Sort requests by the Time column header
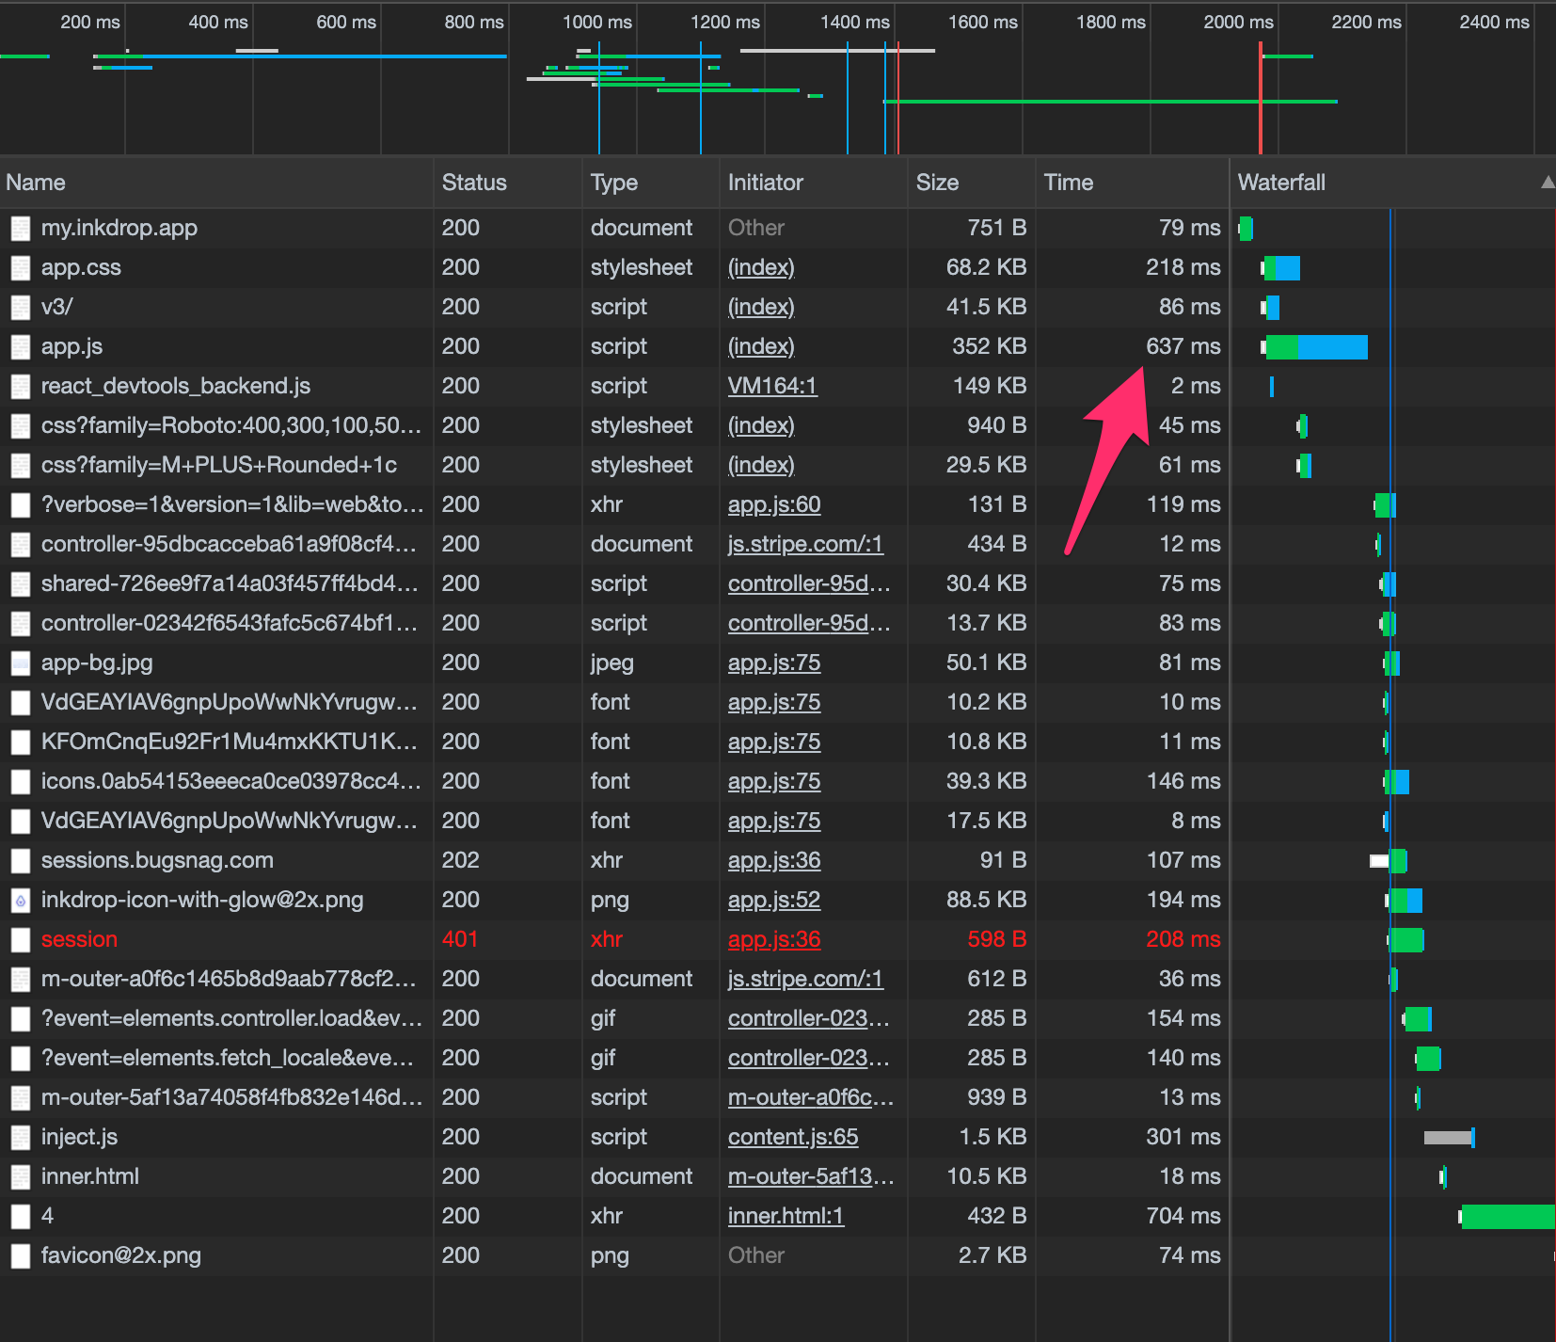 [x=1068, y=183]
